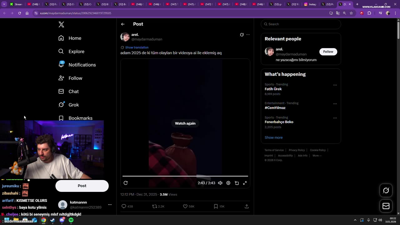
Task: Open Terms of Service footer link
Action: coord(274,150)
